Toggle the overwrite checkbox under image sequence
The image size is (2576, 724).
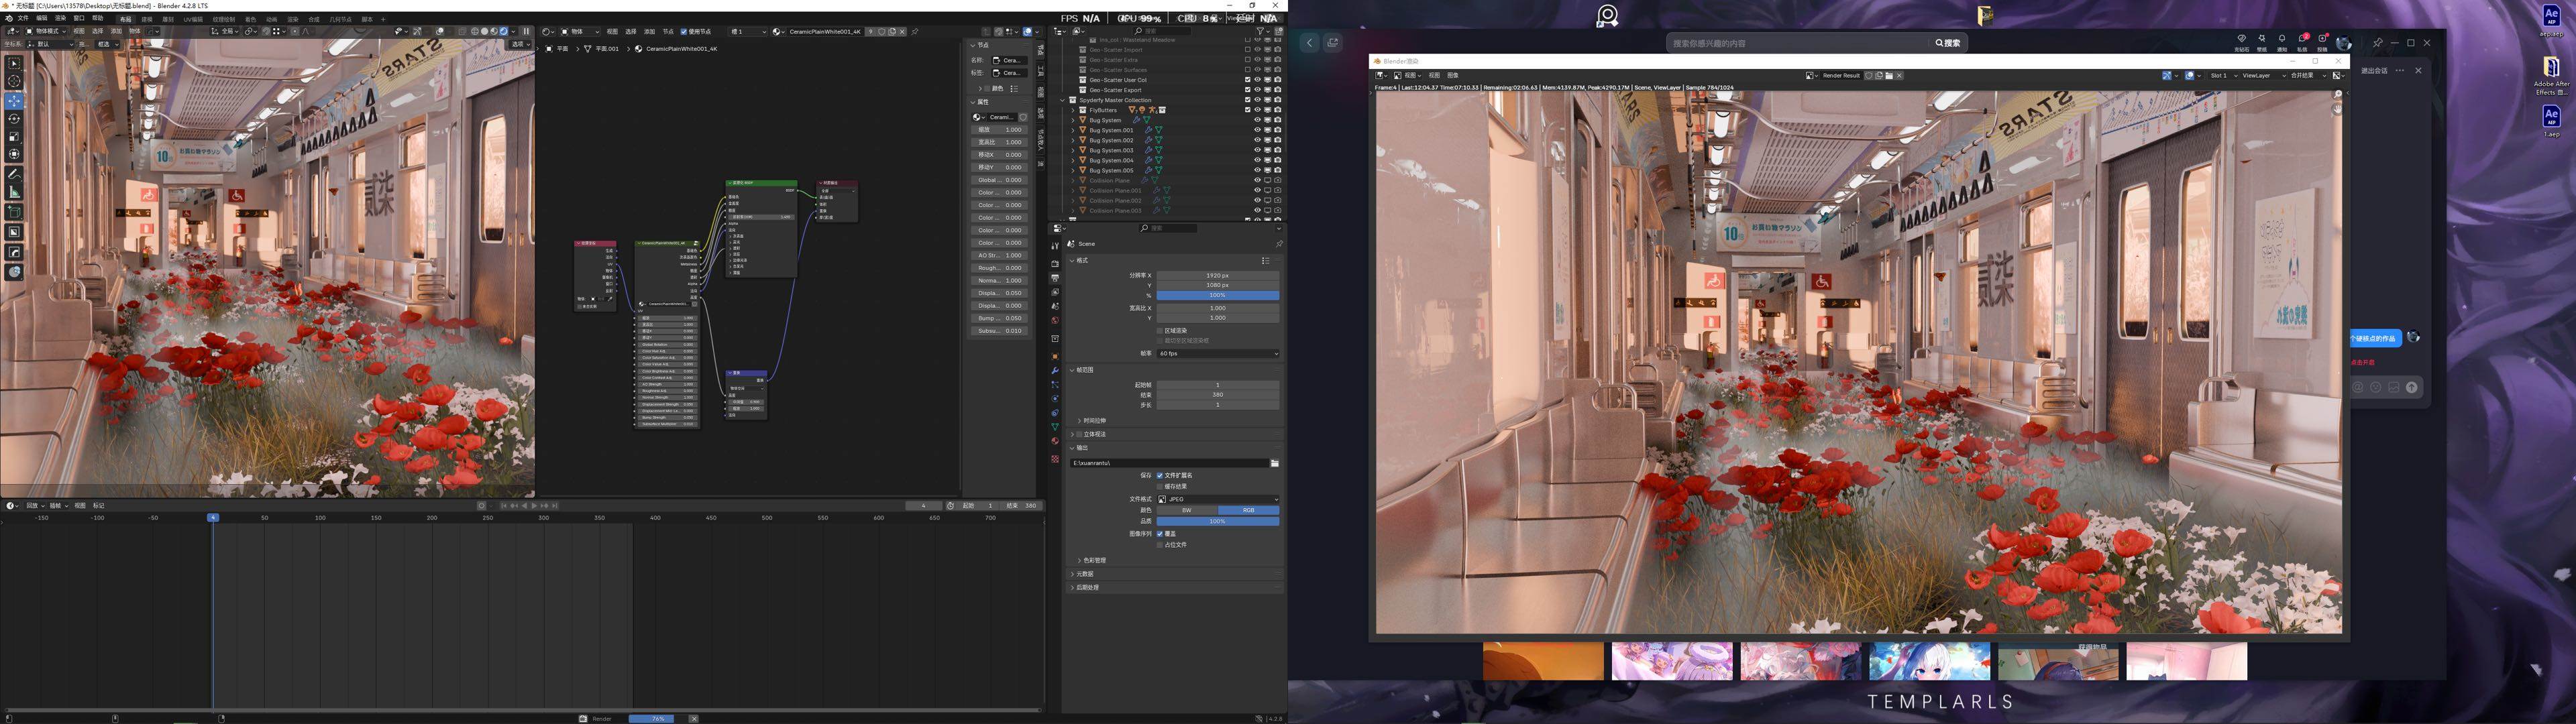[x=1160, y=534]
